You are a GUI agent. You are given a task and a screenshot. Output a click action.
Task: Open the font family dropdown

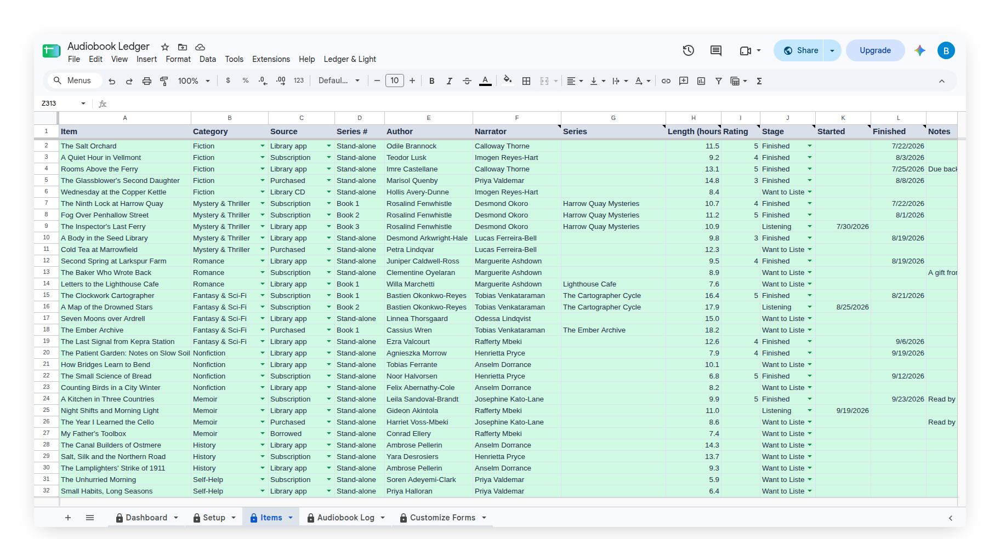click(339, 81)
